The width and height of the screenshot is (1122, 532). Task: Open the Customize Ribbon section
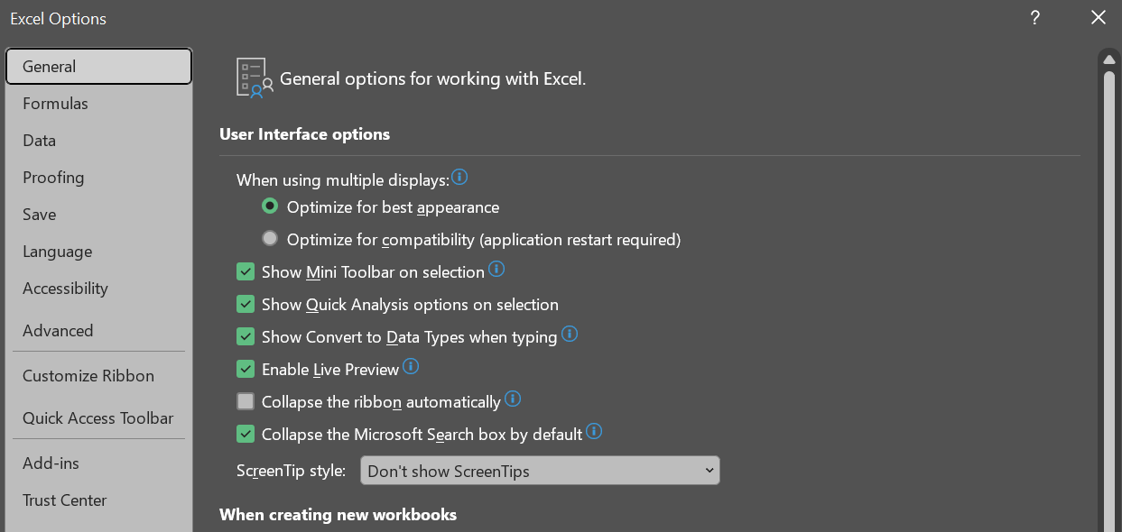click(88, 376)
